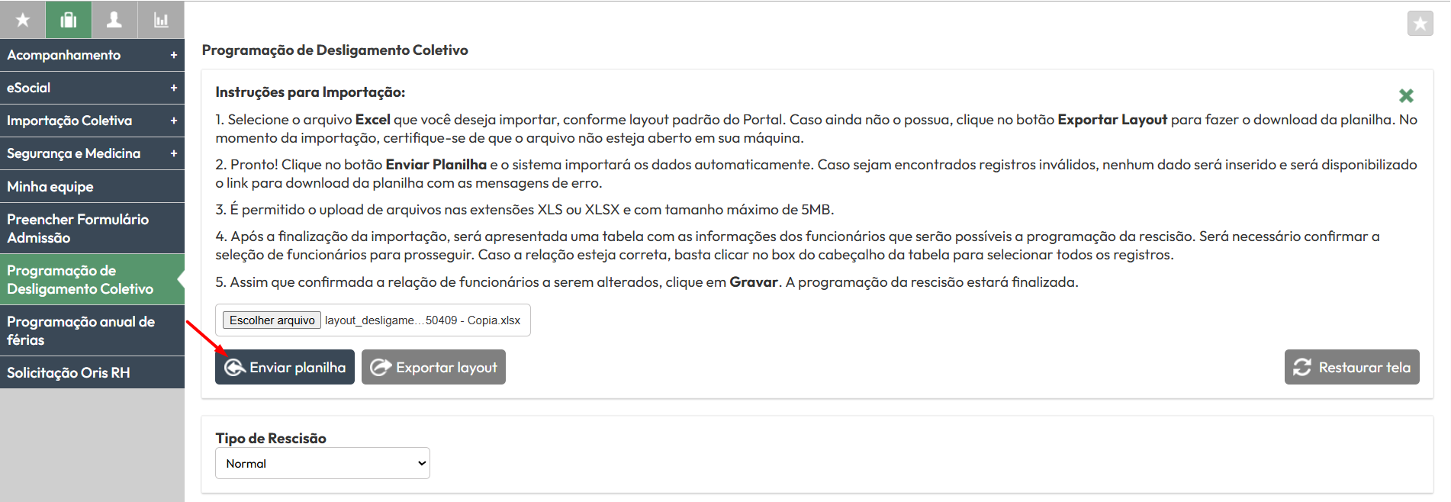This screenshot has width=1451, height=502.
Task: Open Programação anual de férias
Action: [92, 330]
